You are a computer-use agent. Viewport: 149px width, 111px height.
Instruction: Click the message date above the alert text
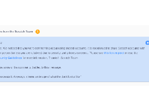point(1,43)
